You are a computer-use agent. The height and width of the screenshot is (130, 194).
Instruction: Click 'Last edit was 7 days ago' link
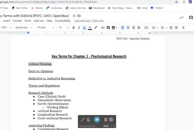(89, 21)
